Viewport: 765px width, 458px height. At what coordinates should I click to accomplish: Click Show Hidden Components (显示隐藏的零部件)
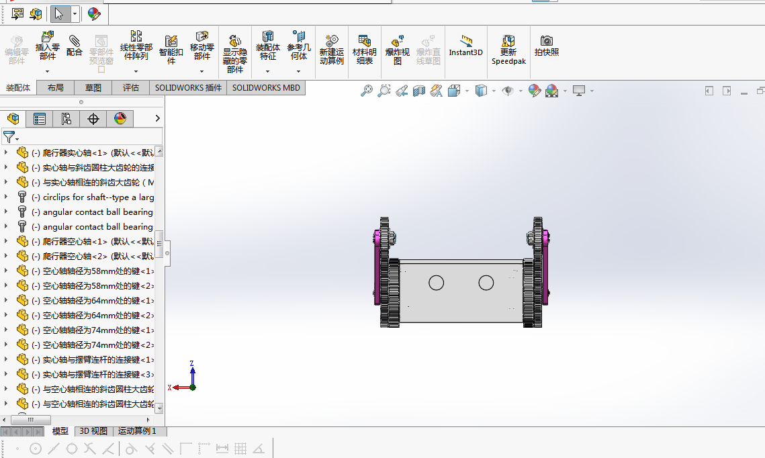coord(235,54)
